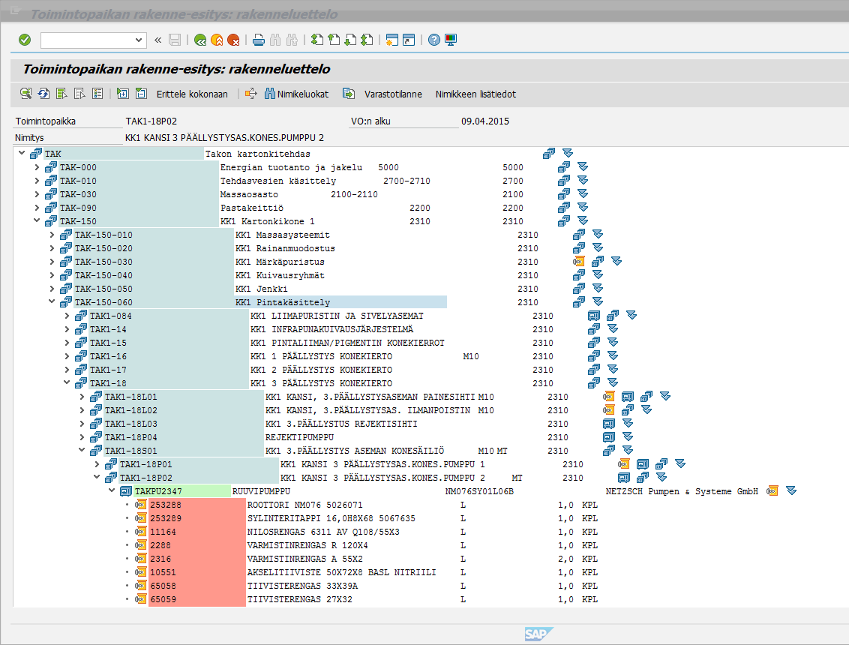Click KK1 Pintakäsittely highlighted description
Screen dimensions: 849x645
click(340, 302)
